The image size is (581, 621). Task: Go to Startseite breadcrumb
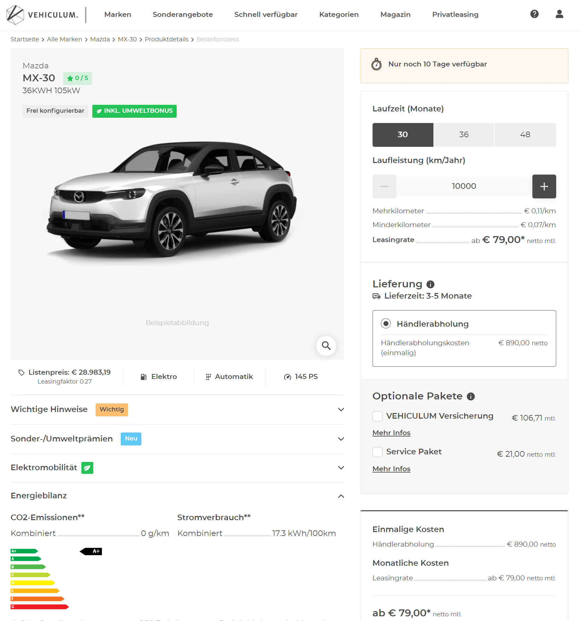[25, 39]
